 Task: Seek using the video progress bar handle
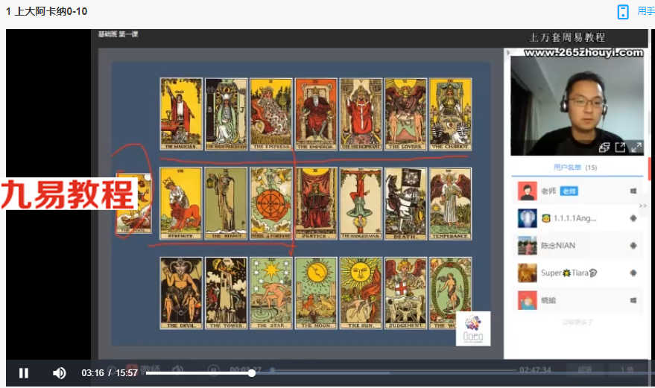[x=251, y=373]
